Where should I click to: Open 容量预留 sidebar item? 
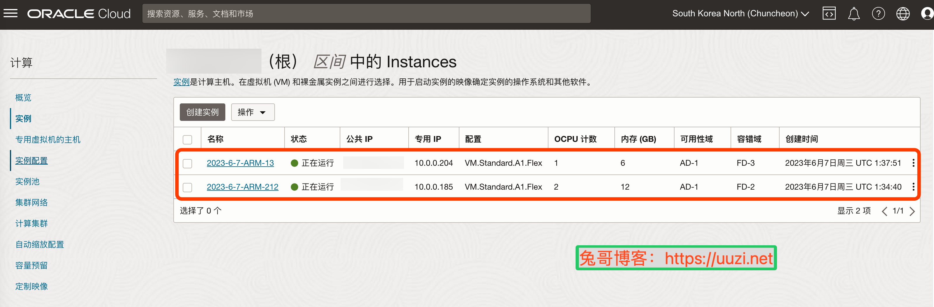click(x=32, y=266)
